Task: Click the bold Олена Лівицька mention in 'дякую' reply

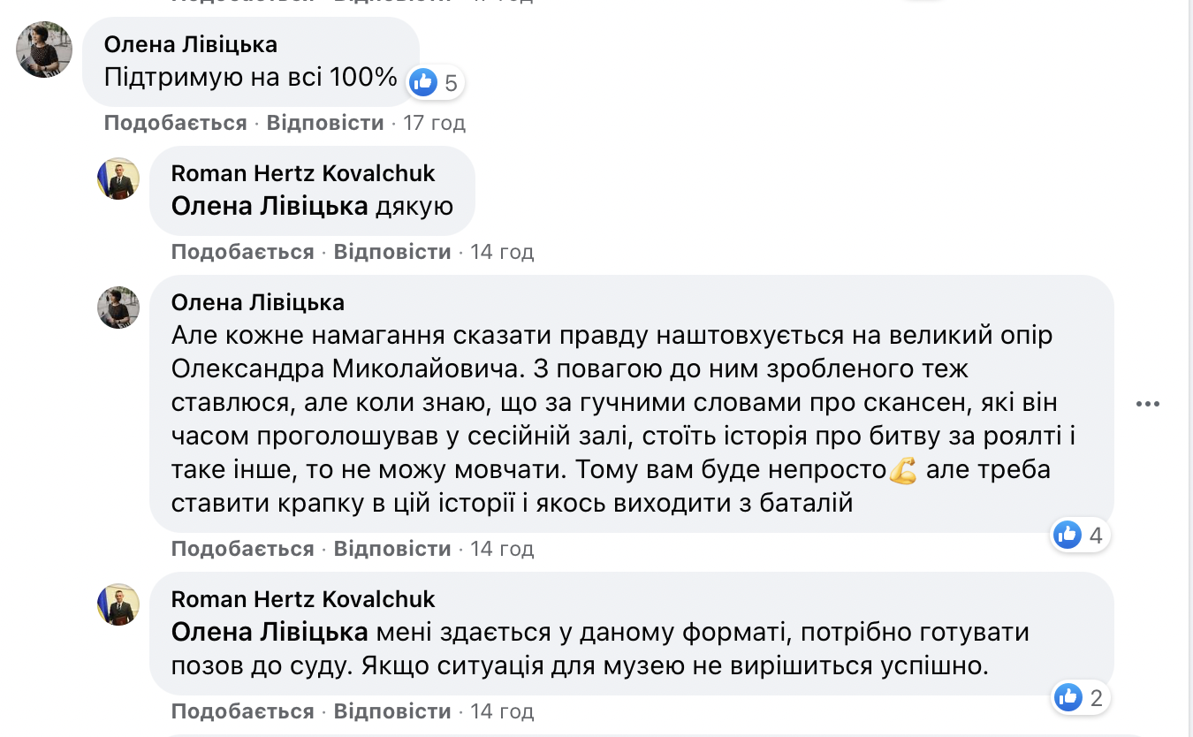Action: [270, 207]
